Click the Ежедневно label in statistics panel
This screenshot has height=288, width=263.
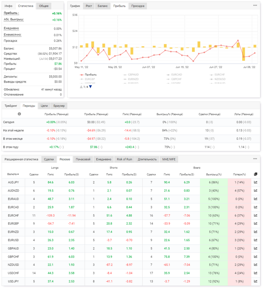tap(12, 28)
